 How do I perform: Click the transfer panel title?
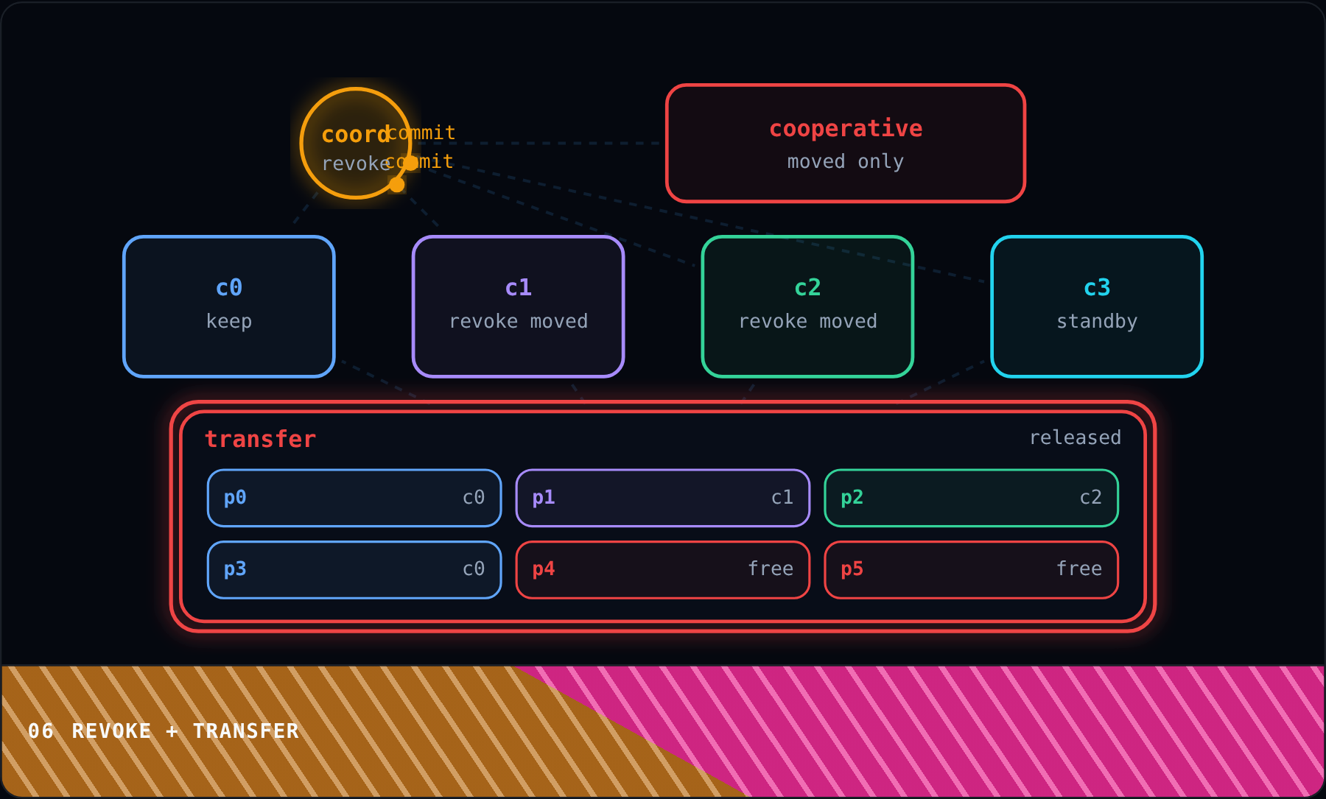coord(260,439)
